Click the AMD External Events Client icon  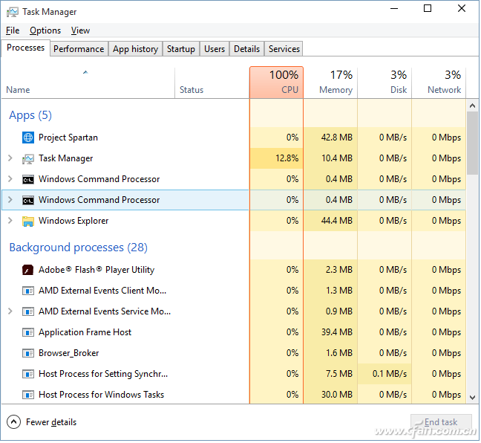[x=28, y=291]
